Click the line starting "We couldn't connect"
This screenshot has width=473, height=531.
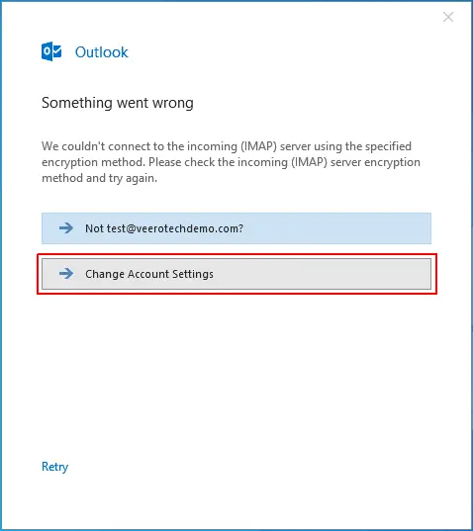227,146
